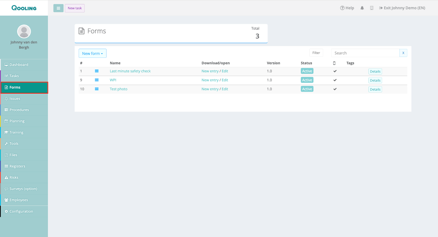Start New entry for WPI form
Image resolution: width=438 pixels, height=237 pixels.
coord(210,80)
